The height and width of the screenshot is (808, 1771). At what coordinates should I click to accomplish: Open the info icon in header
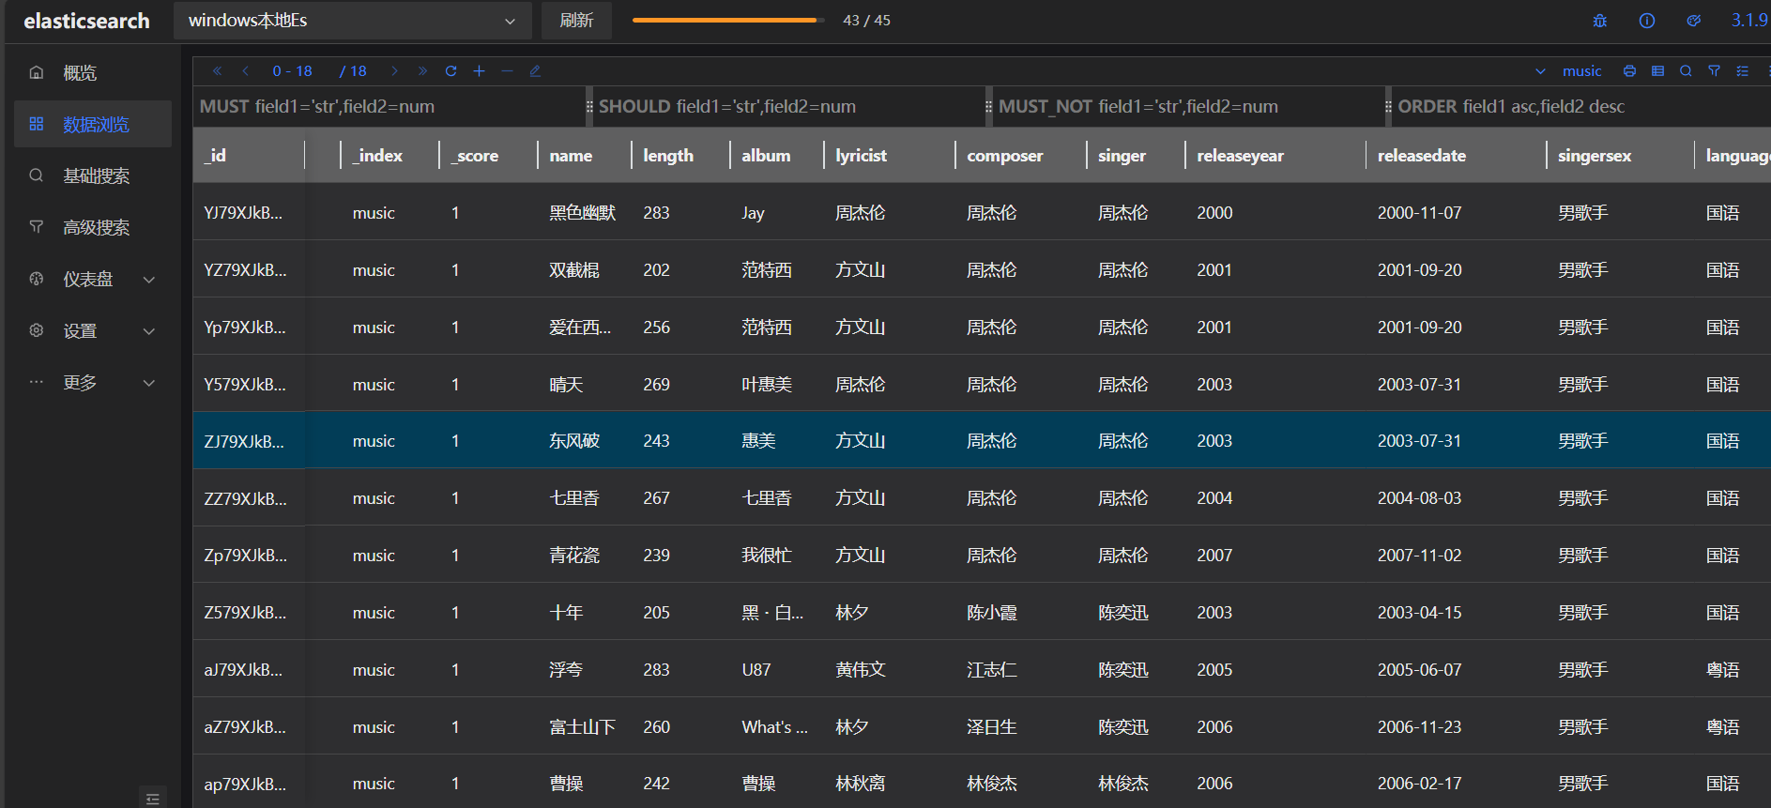[1647, 21]
